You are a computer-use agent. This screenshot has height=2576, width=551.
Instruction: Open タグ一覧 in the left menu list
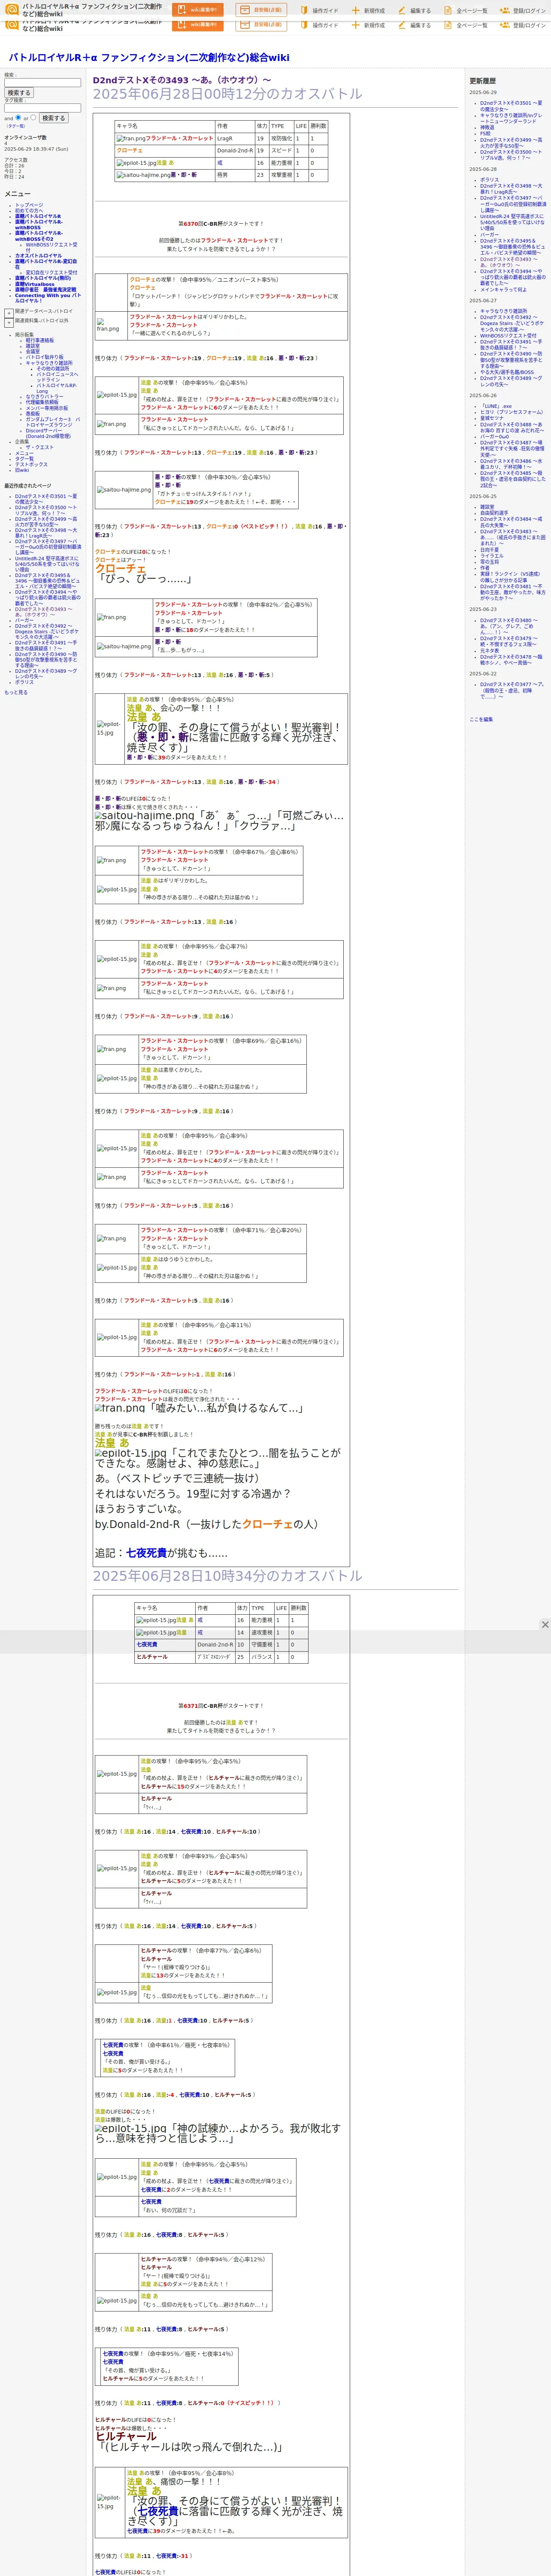(24, 459)
